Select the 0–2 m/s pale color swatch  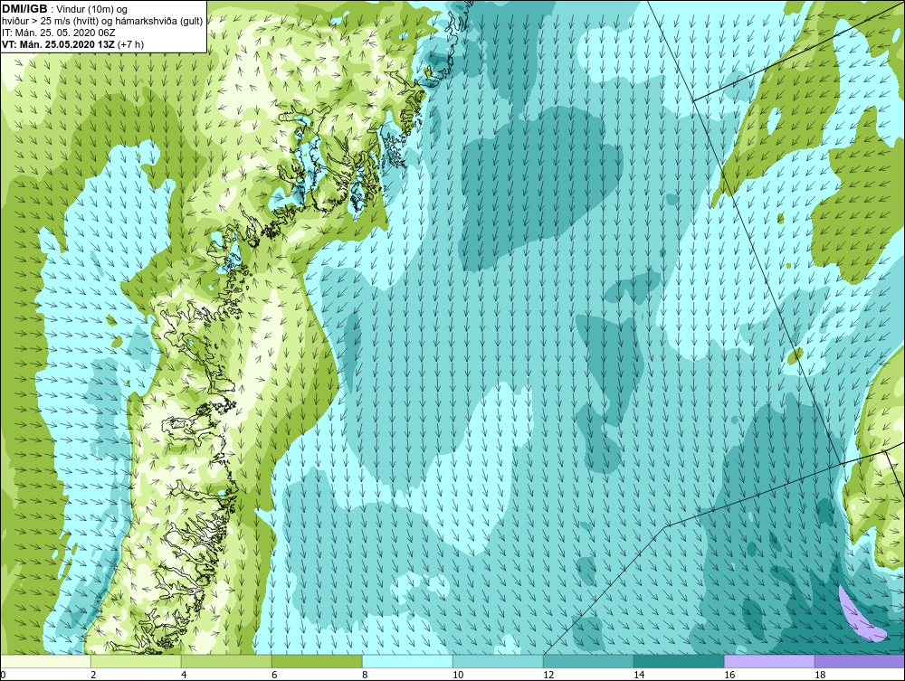click(45, 661)
